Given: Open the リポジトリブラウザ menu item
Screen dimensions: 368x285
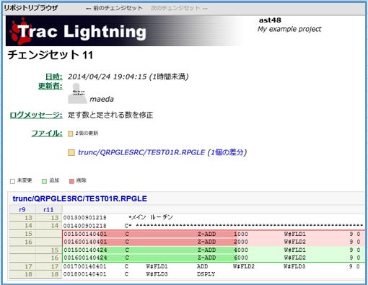Looking at the screenshot, I should coord(31,8).
